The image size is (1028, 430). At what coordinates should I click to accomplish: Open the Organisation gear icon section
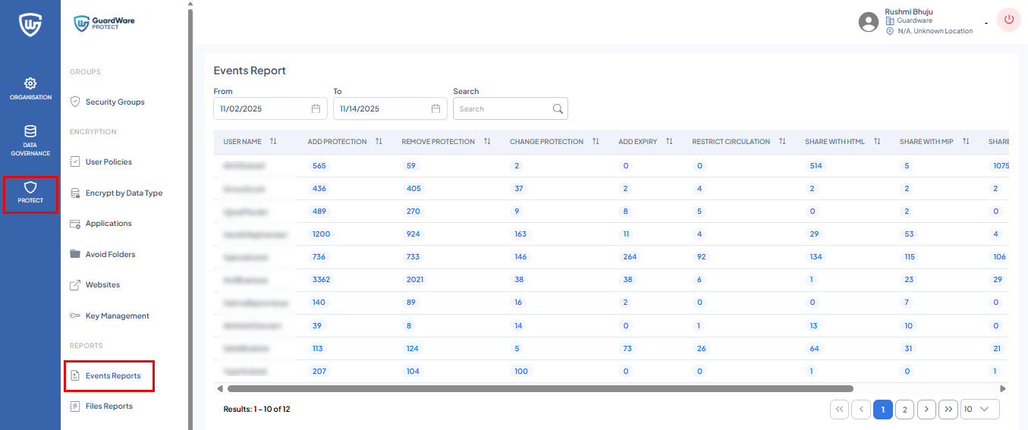click(30, 83)
